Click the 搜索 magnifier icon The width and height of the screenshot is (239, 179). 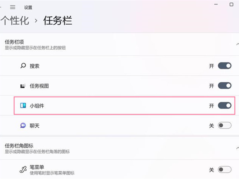[x=23, y=66]
